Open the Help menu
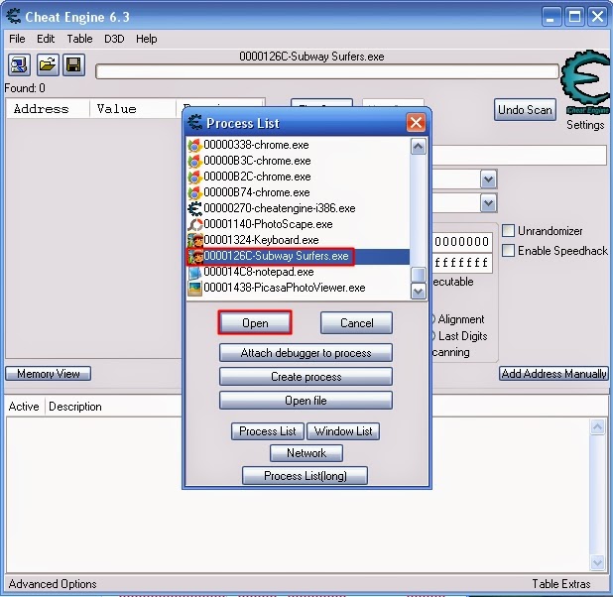The image size is (613, 597). point(147,39)
